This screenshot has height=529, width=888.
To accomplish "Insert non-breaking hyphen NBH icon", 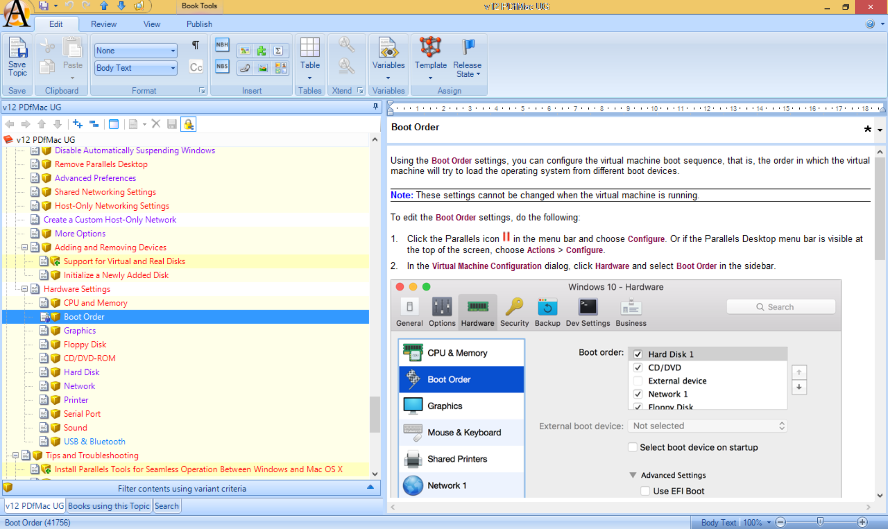I will pos(222,45).
